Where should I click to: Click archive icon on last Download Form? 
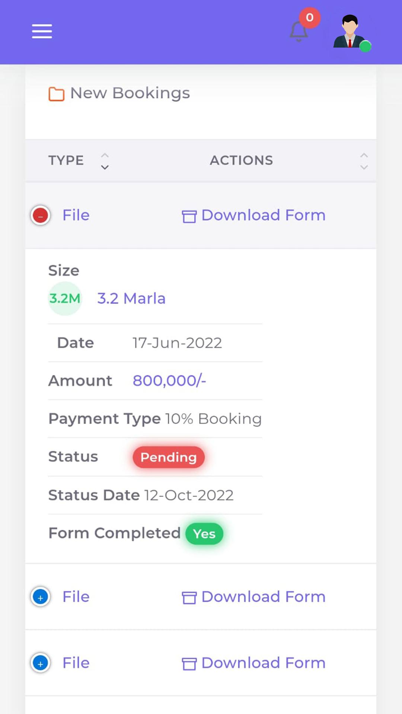tap(189, 664)
